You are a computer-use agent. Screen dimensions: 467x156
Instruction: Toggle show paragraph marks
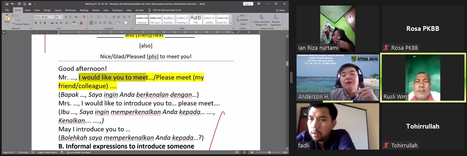(130, 17)
